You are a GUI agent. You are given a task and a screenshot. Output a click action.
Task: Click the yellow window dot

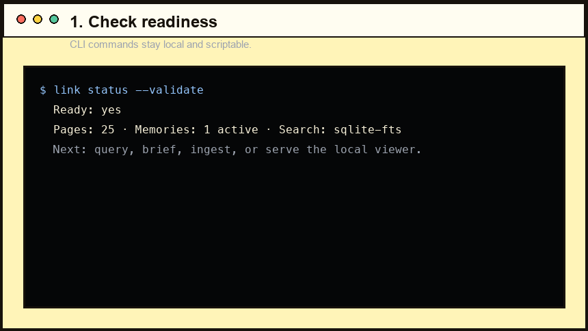coord(38,19)
